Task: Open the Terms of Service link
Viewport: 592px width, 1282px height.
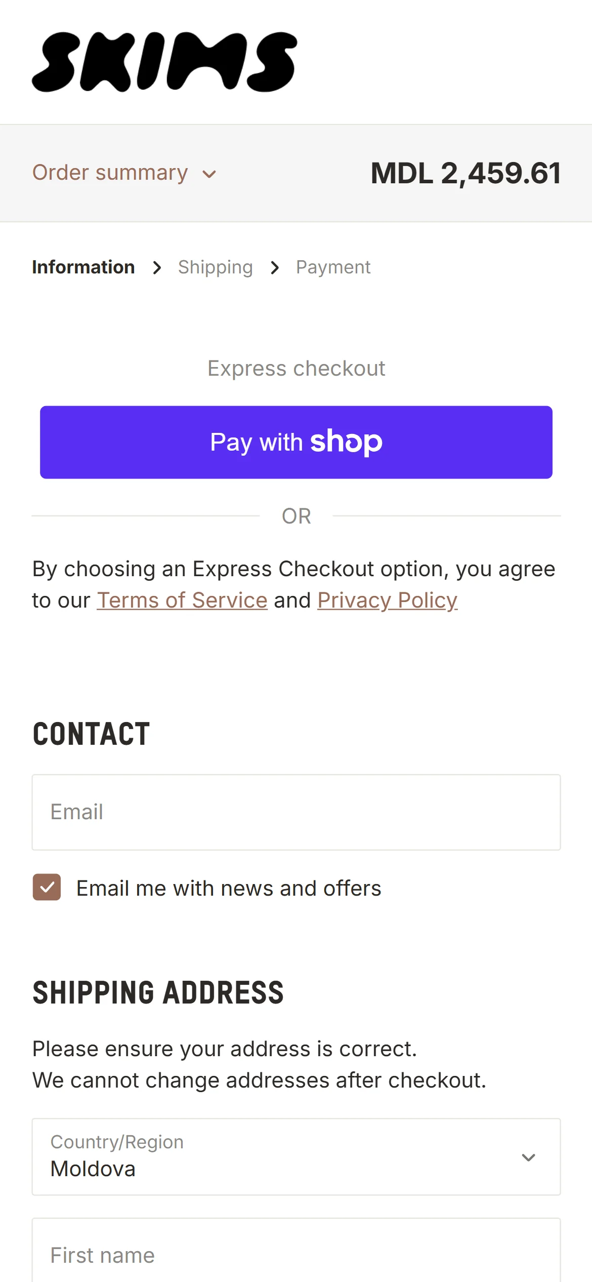Action: [182, 600]
